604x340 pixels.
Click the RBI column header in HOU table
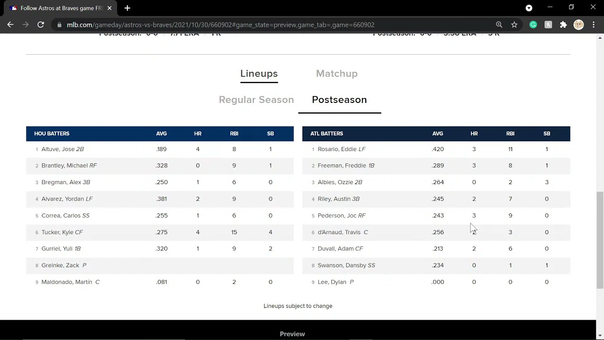(x=234, y=134)
